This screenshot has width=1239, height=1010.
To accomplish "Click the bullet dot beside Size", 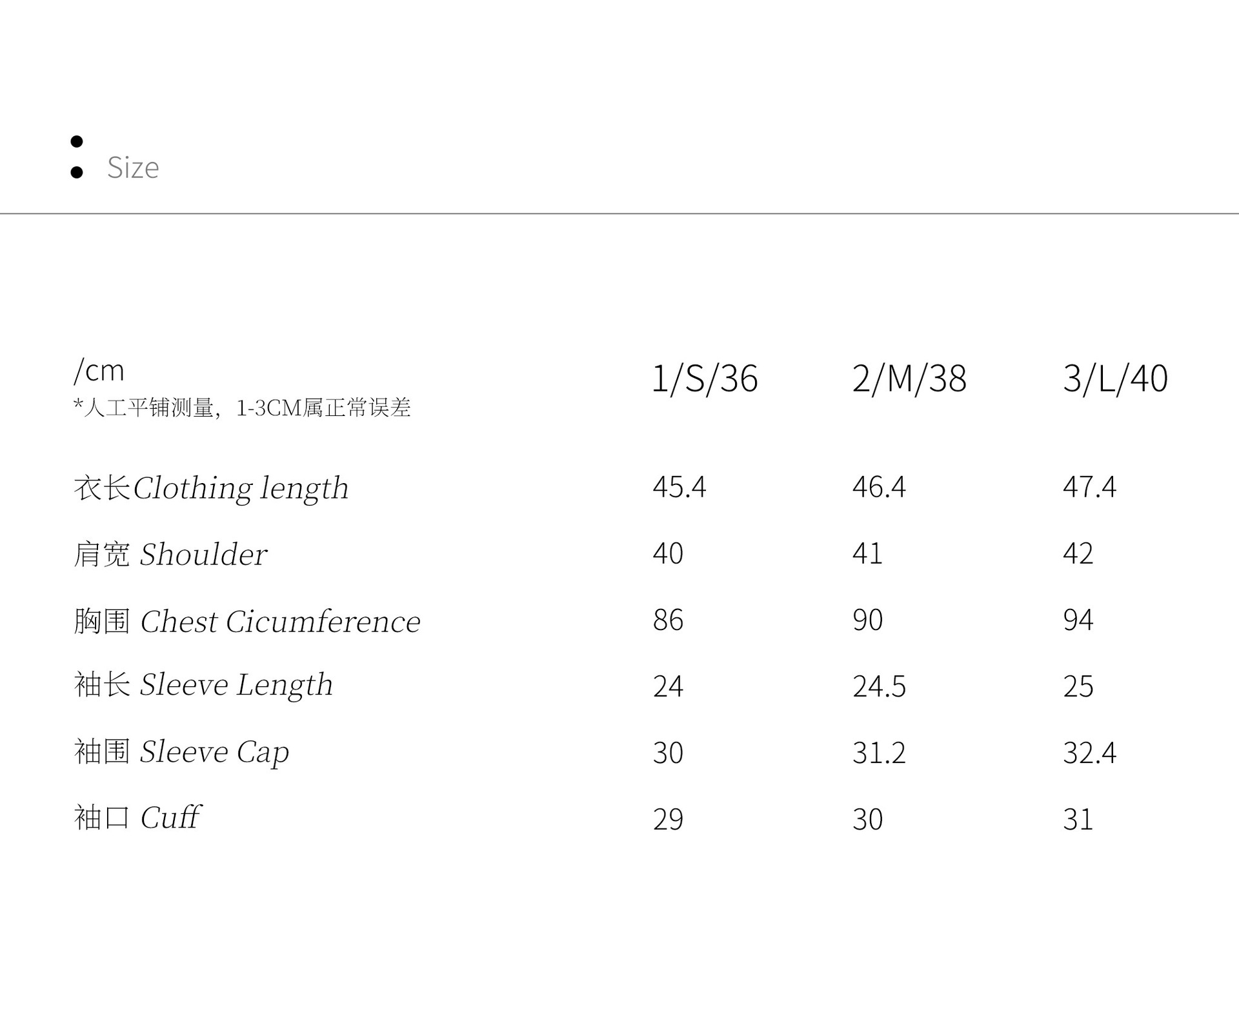I will [x=77, y=172].
